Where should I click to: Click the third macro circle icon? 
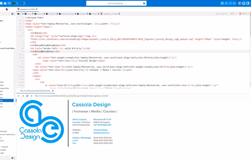point(230,3)
